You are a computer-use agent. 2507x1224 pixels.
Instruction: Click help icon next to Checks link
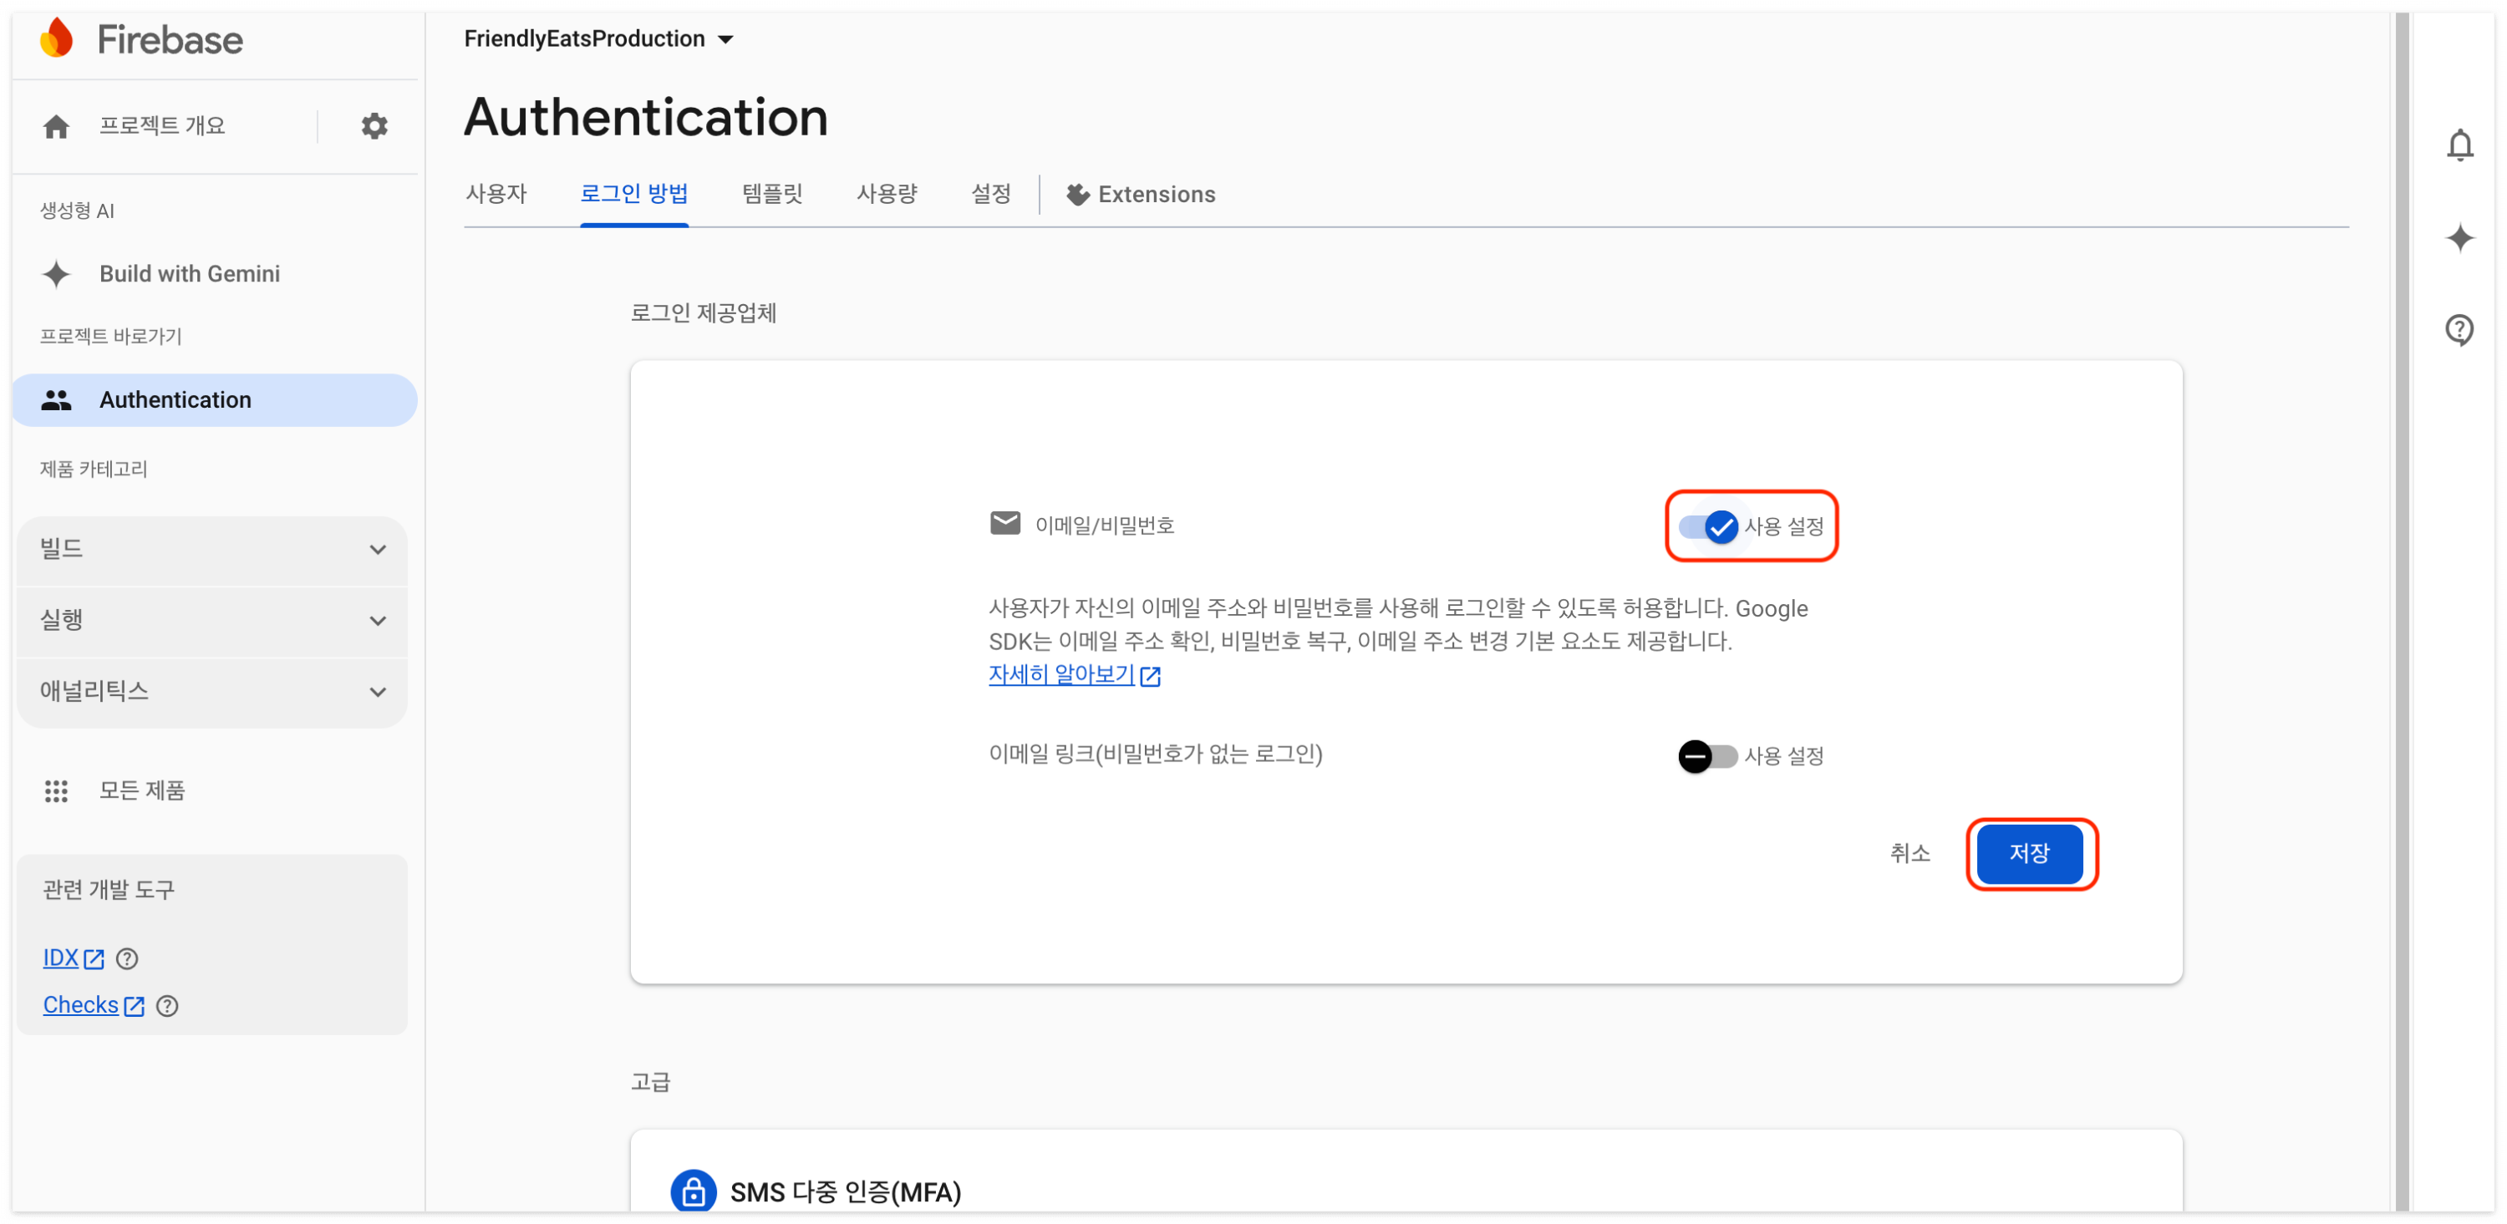coord(167,1006)
